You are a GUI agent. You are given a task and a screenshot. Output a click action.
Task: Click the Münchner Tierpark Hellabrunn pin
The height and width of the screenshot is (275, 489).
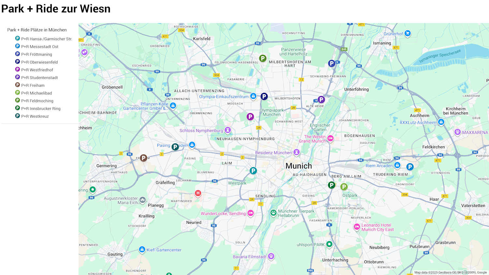point(273,213)
